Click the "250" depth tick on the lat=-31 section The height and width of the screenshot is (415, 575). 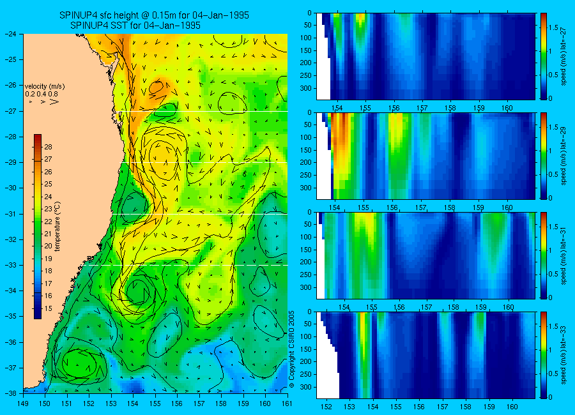(306, 275)
